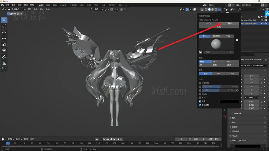
Task: Choose the Measure tool
Action: coord(4,63)
